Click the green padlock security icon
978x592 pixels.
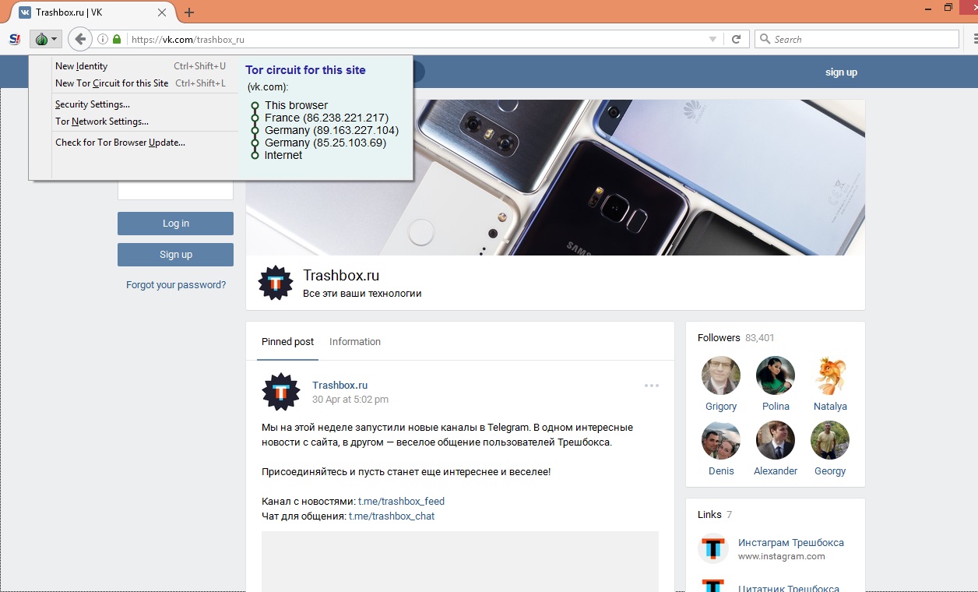(x=117, y=39)
